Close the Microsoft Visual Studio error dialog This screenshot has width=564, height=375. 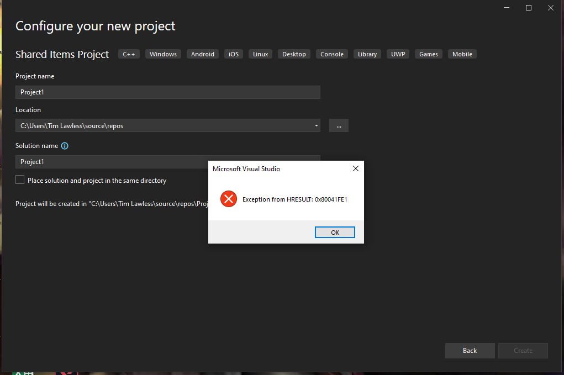[355, 168]
